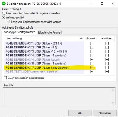Viewport: 118px width, 117px height.
Task: Sort by the Umschreibung column arrow
Action: [x=81, y=38]
